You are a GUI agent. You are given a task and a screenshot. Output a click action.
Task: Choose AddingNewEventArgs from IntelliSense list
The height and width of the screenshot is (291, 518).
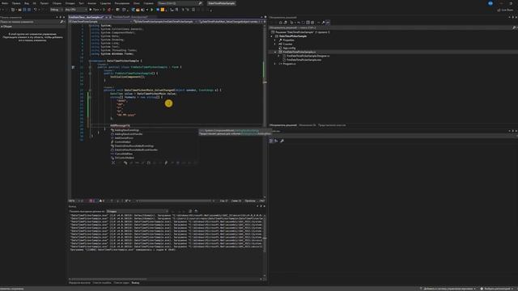click(x=126, y=130)
